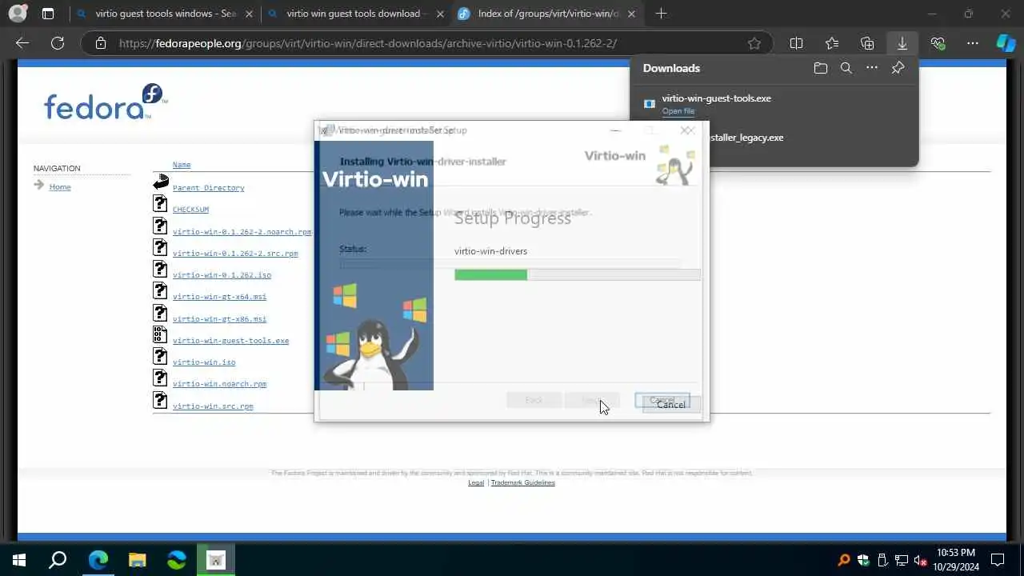
Task: Switch to virtio win guest tools download tab
Action: coord(356,14)
